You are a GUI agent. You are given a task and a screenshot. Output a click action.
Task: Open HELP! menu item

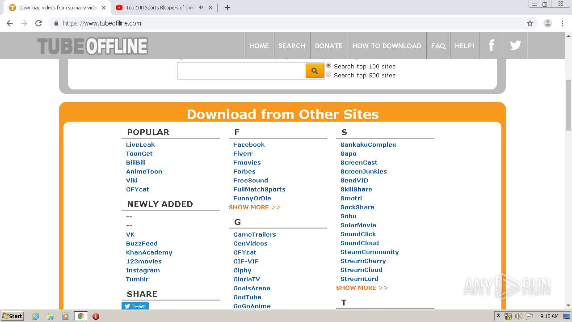[x=465, y=46]
